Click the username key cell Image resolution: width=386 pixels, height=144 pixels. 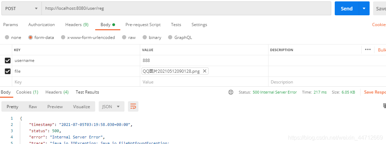click(76, 61)
